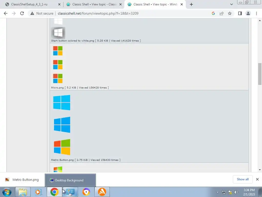
Task: Open Action Center flag icon
Action: [x=230, y=192]
